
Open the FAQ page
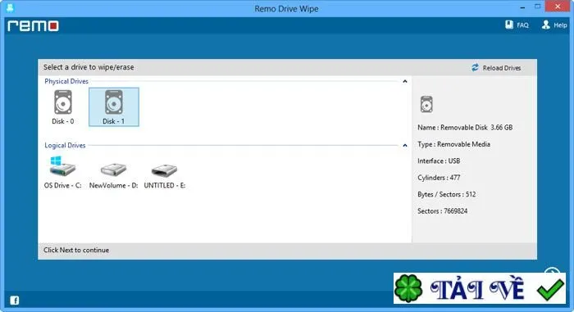[517, 25]
